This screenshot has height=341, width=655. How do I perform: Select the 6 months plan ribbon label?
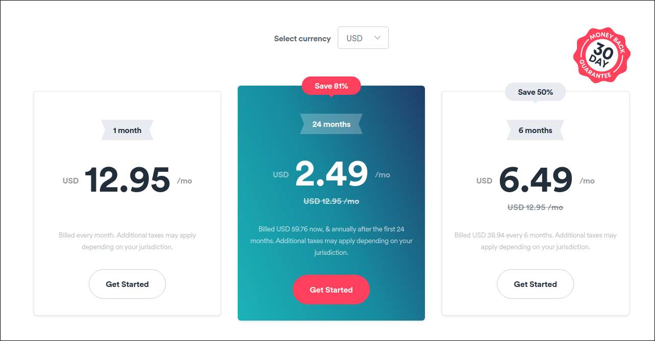(535, 130)
